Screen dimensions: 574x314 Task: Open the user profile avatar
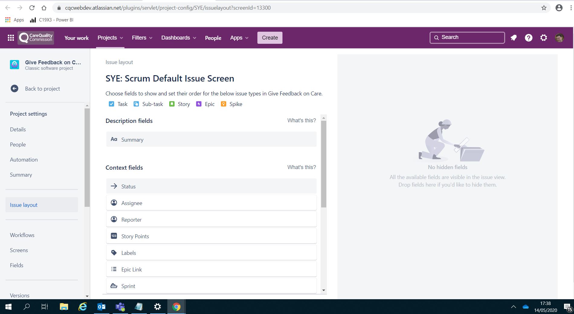[559, 38]
